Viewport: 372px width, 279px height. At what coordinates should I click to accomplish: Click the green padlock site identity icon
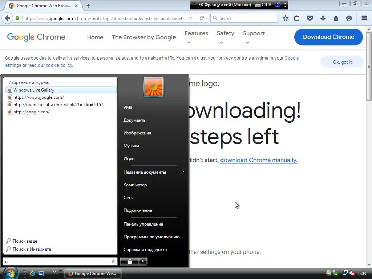[x=17, y=18]
